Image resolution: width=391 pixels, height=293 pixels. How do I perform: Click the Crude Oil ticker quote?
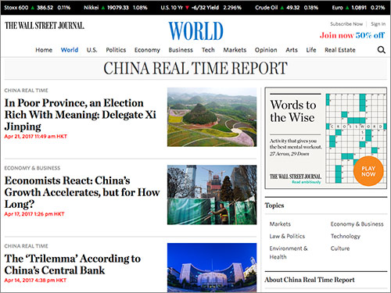(286, 8)
